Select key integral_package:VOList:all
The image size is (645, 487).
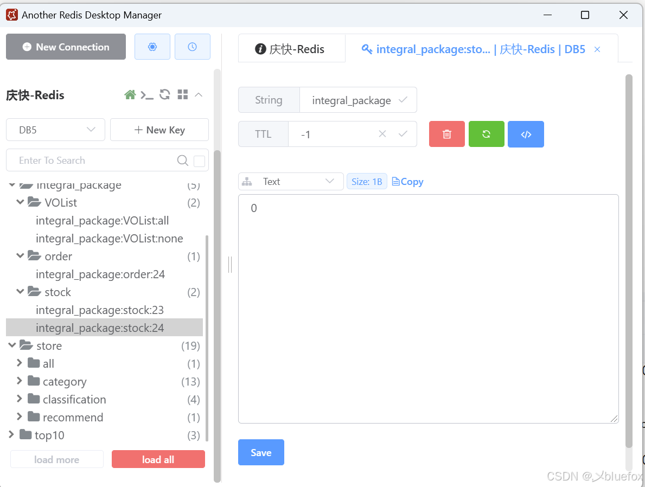click(103, 221)
